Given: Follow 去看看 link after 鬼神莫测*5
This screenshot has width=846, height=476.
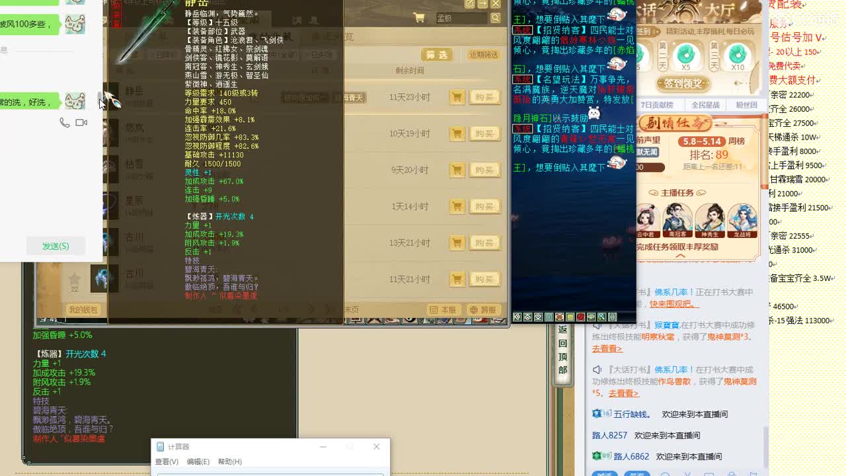Looking at the screenshot, I should click(x=624, y=393).
